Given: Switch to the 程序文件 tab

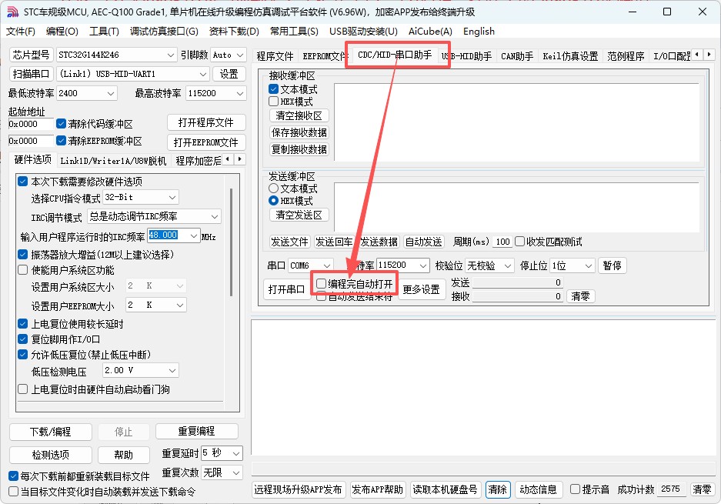Looking at the screenshot, I should (275, 56).
